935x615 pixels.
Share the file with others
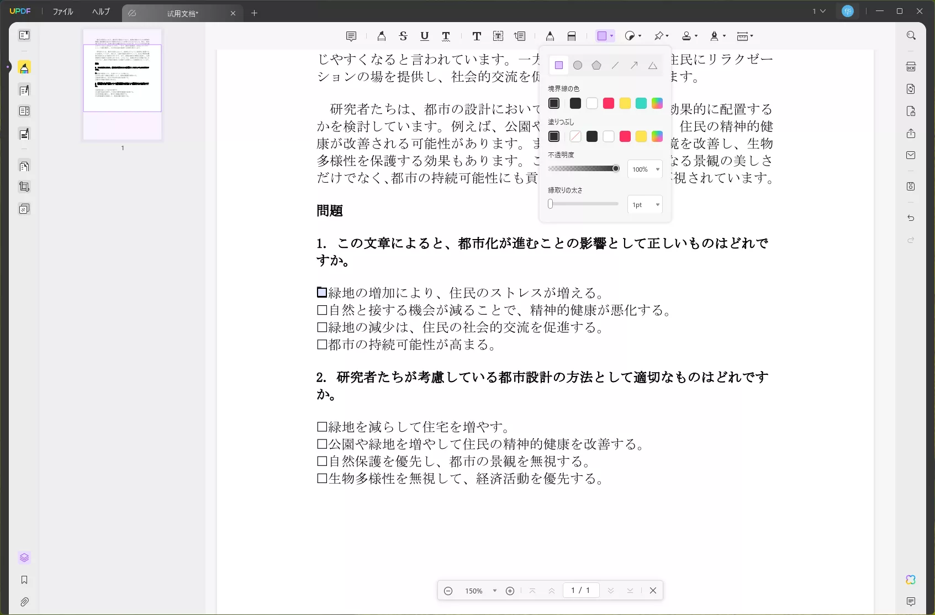(911, 134)
